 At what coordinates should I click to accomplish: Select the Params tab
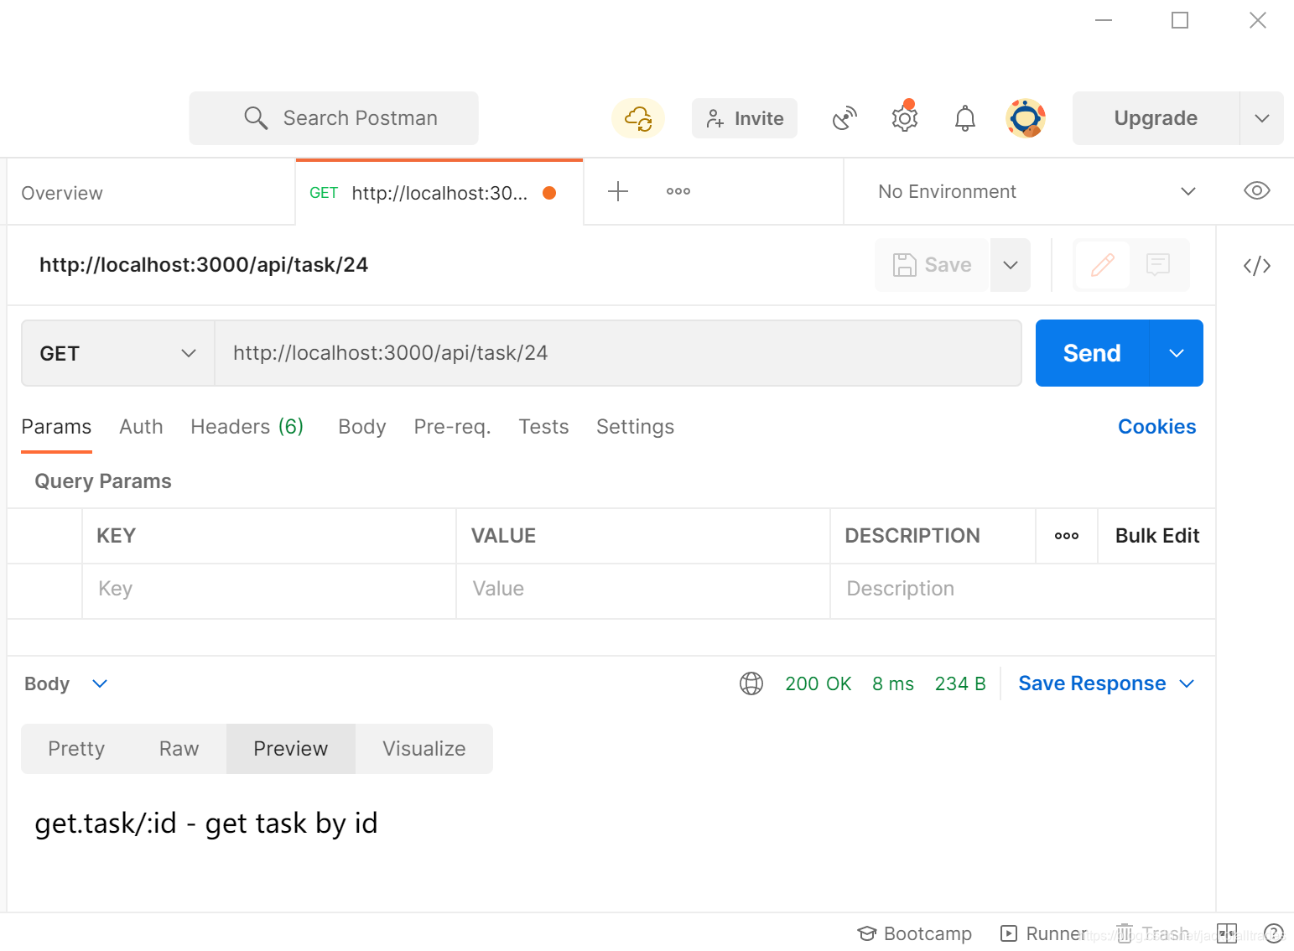pyautogui.click(x=56, y=427)
